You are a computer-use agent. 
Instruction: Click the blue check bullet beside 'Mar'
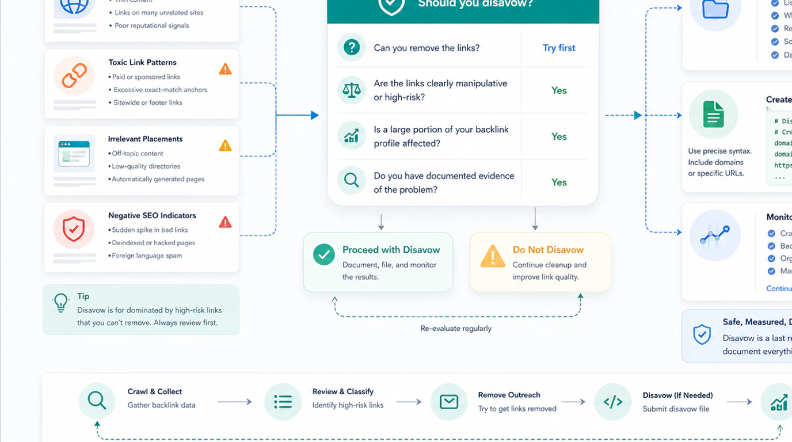[771, 271]
